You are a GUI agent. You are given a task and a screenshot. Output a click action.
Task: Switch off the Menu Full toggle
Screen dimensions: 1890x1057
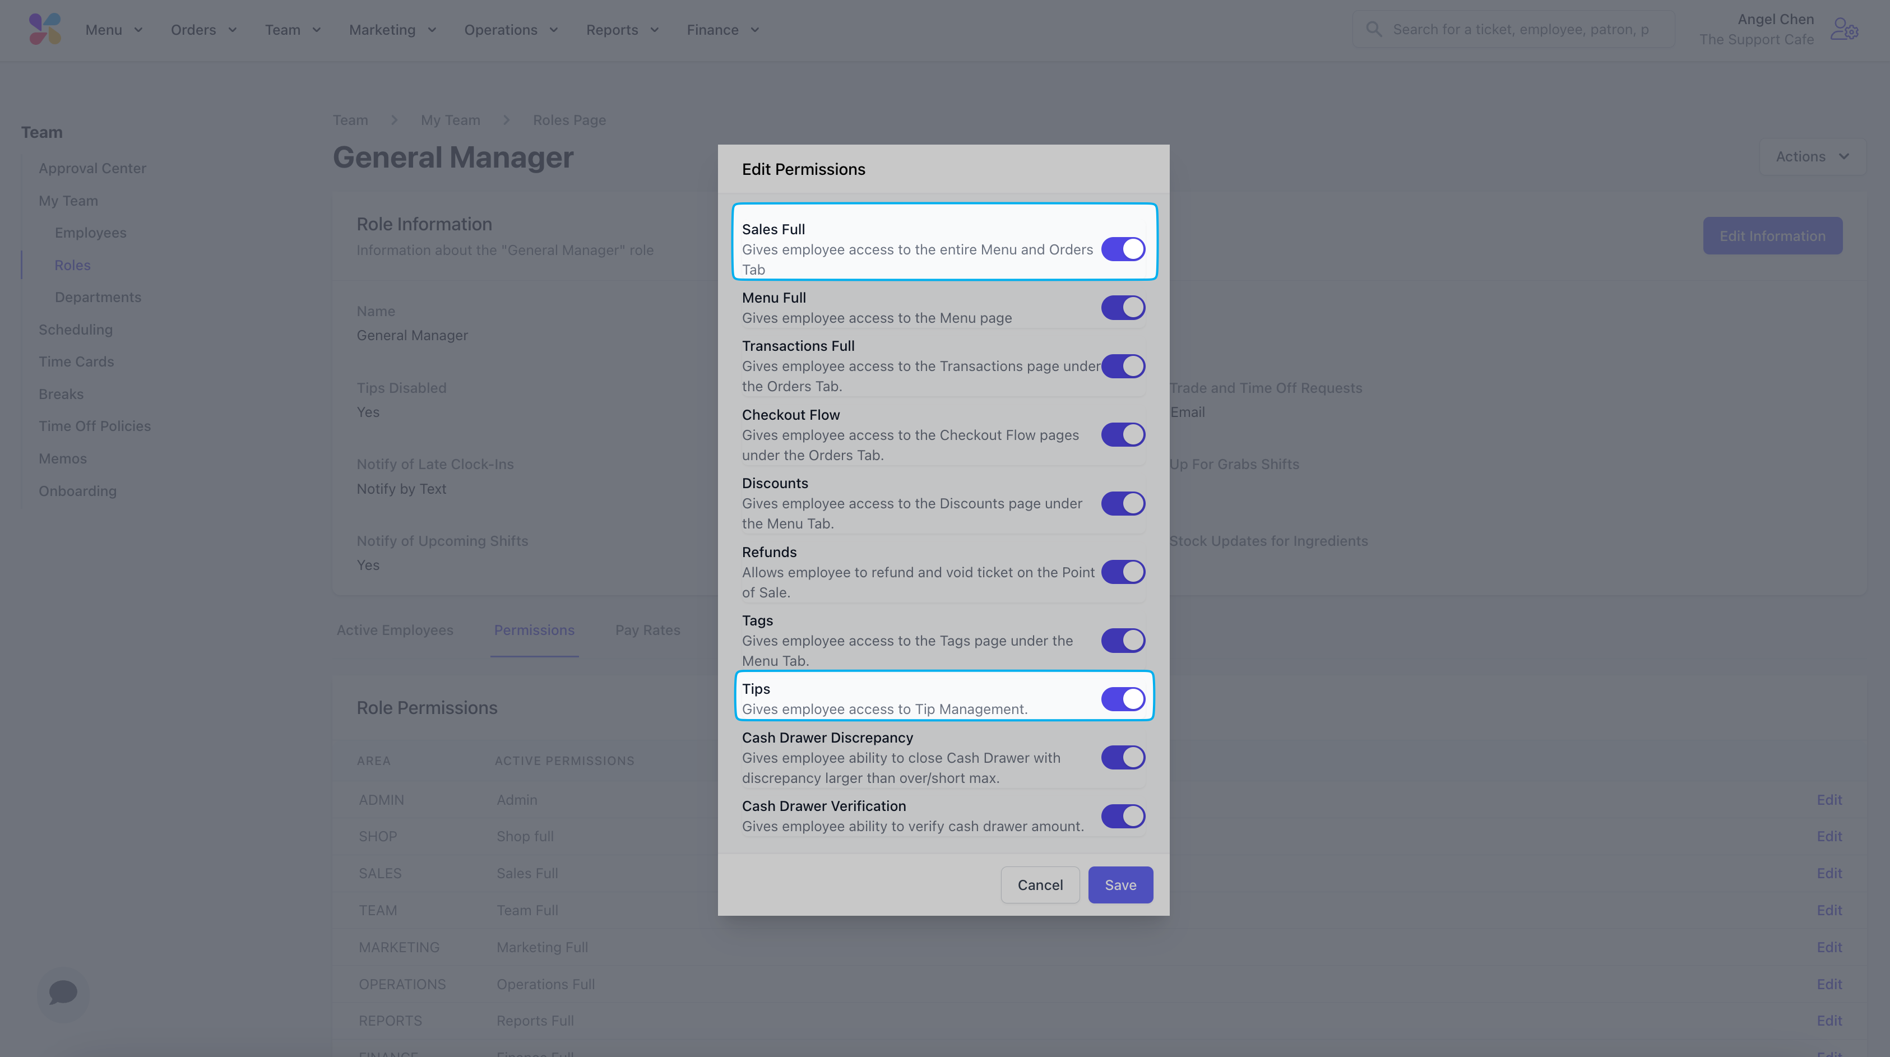click(x=1123, y=308)
